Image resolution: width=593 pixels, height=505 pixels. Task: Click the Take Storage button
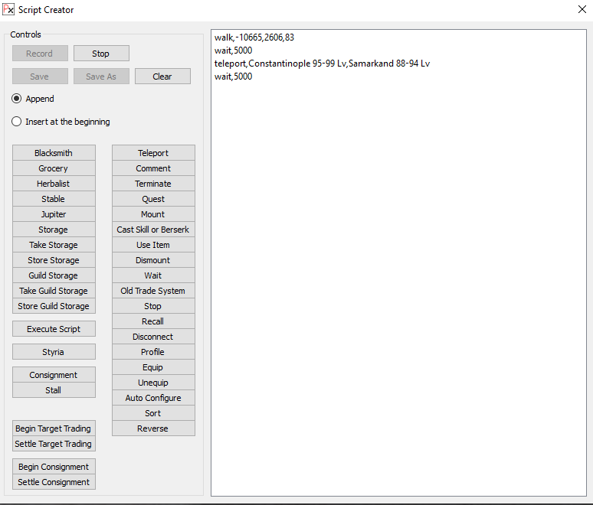(54, 245)
